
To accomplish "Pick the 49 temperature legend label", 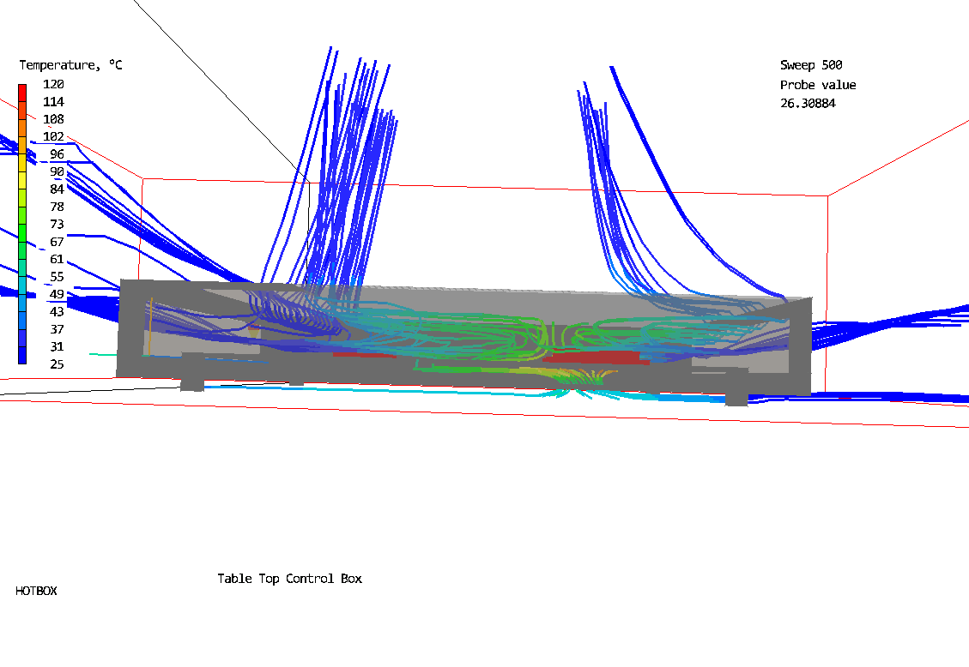I will coord(53,294).
